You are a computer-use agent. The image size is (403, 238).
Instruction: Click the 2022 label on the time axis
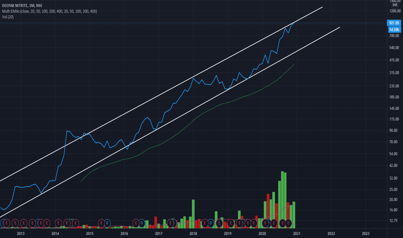331,234
